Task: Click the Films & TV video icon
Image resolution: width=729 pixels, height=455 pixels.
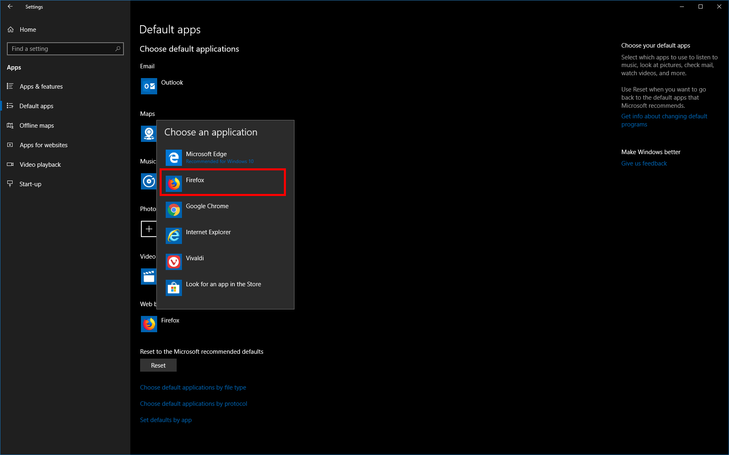Action: pos(149,276)
